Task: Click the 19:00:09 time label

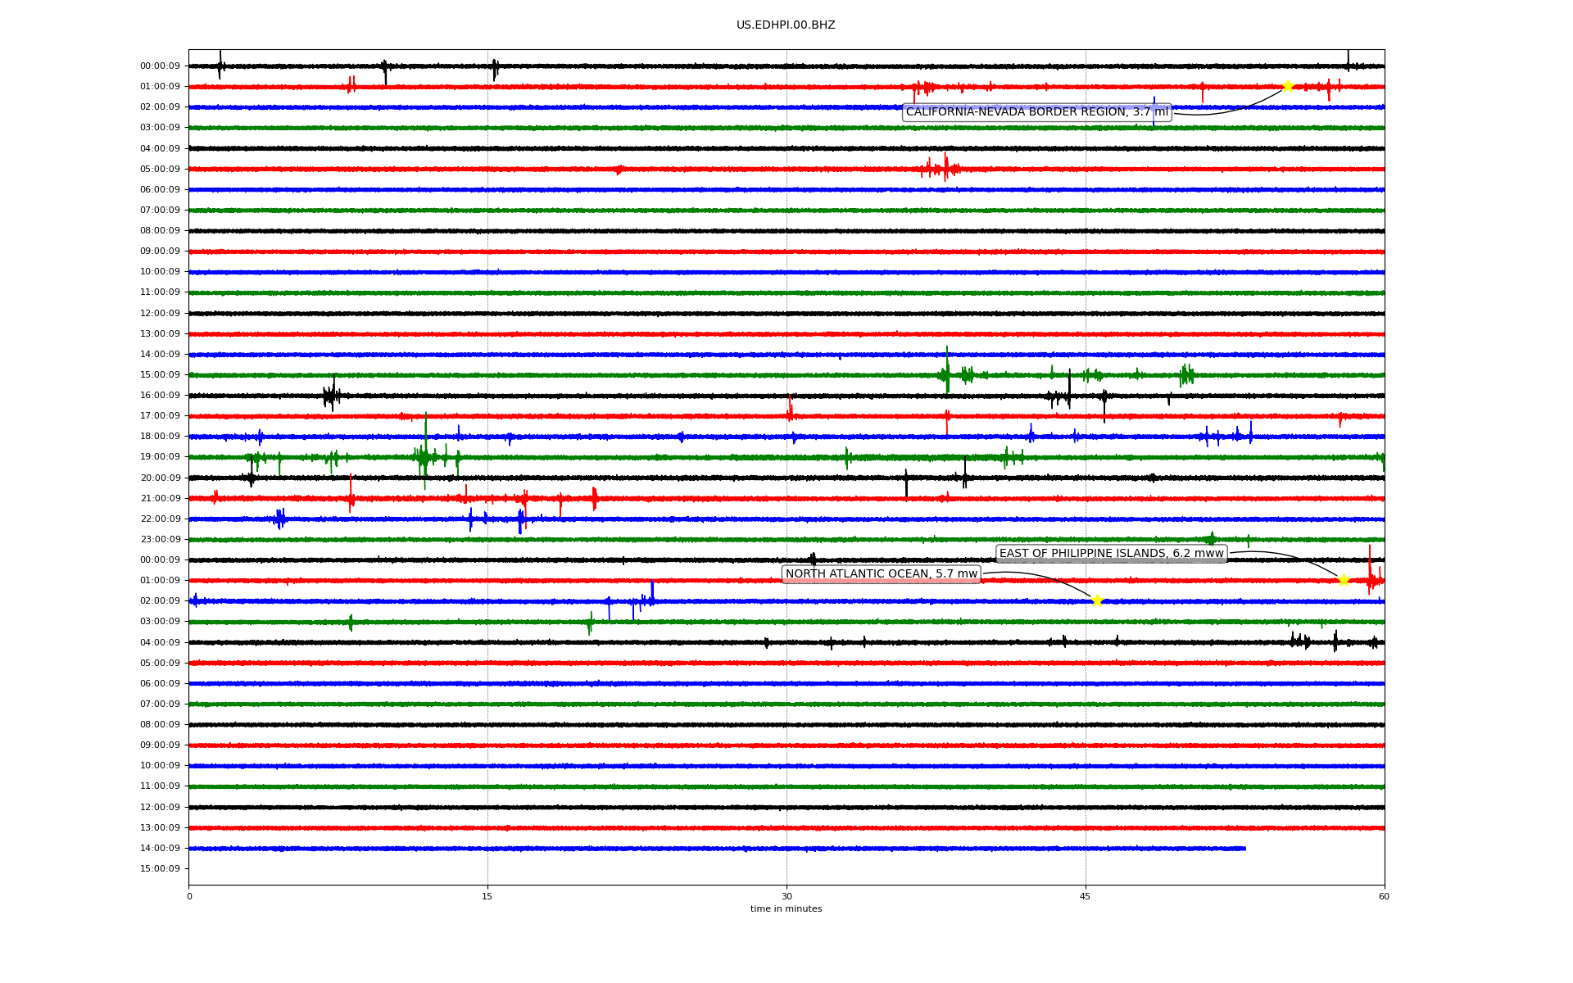Action: 160,457
